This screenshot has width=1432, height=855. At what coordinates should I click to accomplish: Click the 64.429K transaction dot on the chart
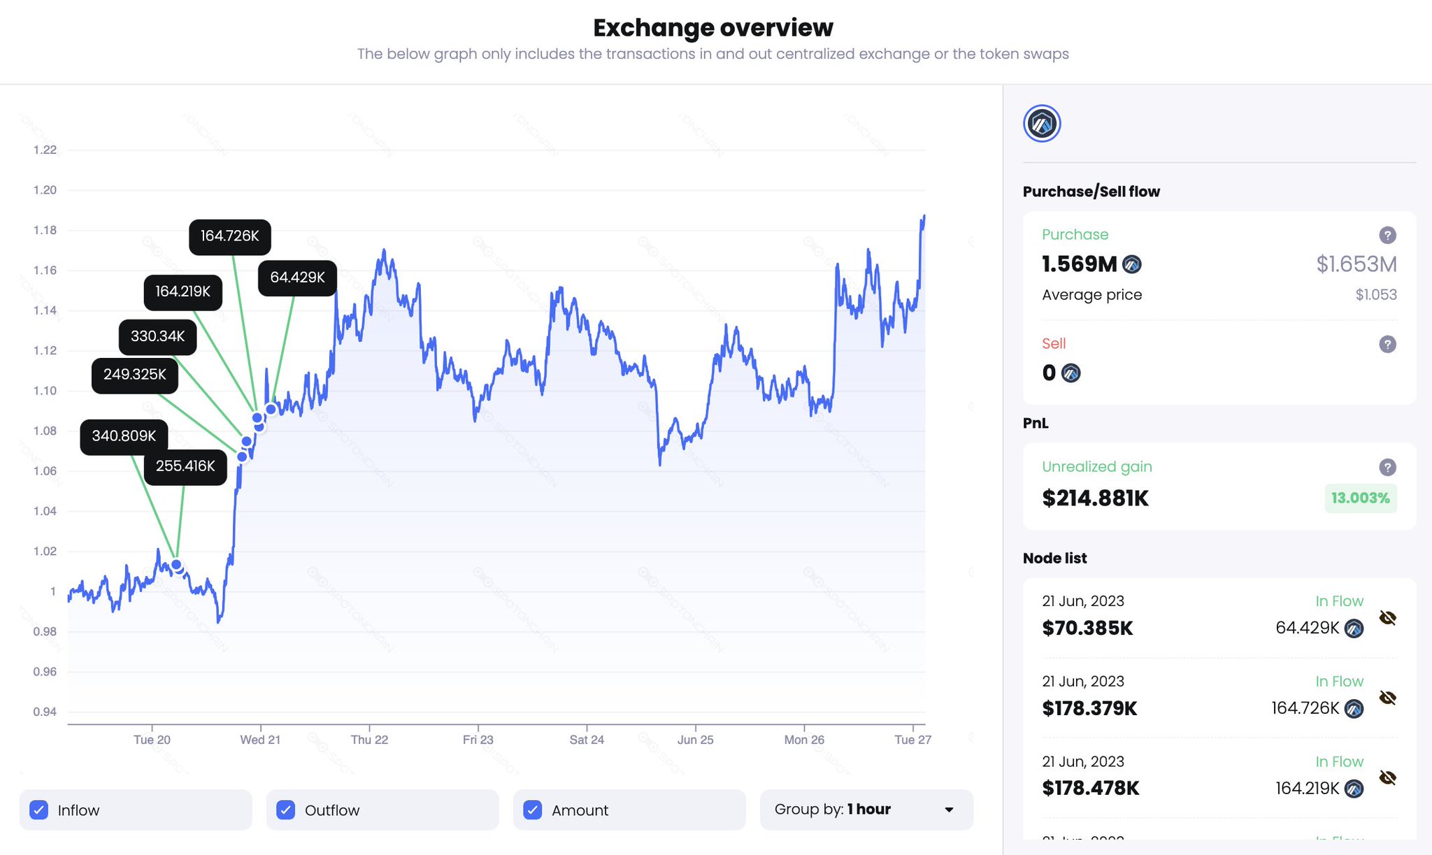pos(271,409)
